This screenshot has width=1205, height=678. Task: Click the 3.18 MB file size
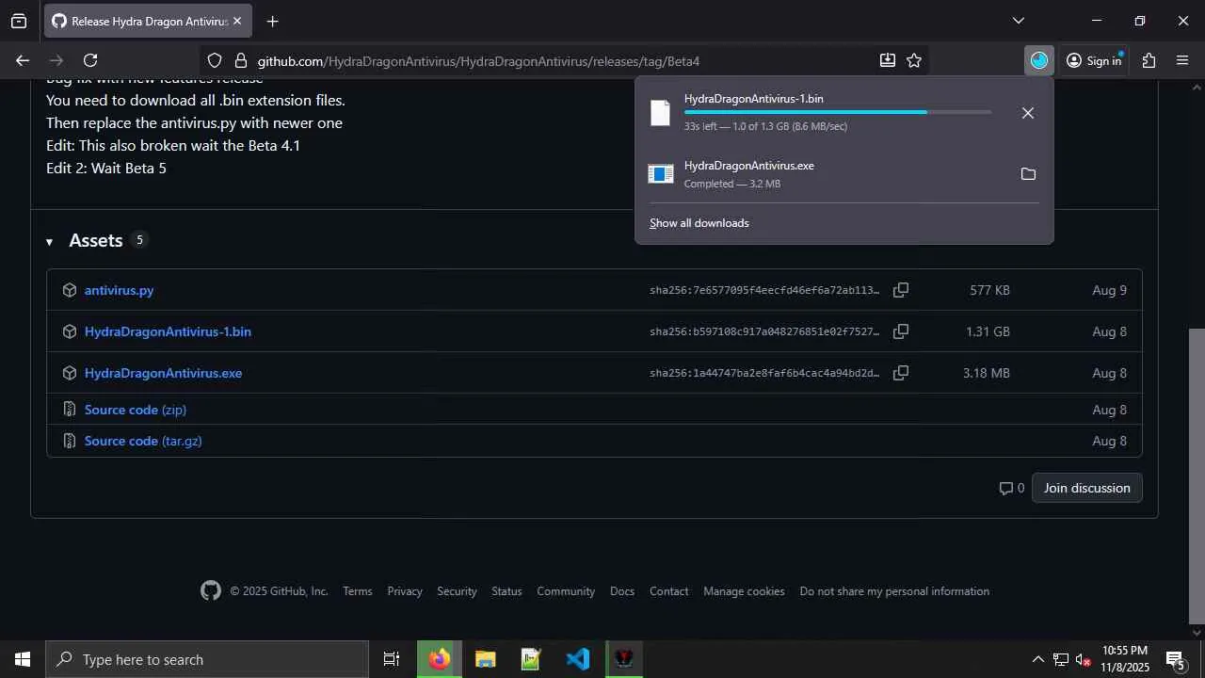point(987,373)
